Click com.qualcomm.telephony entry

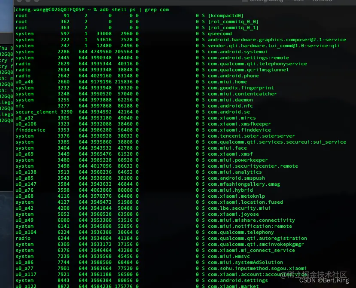[x=240, y=232]
